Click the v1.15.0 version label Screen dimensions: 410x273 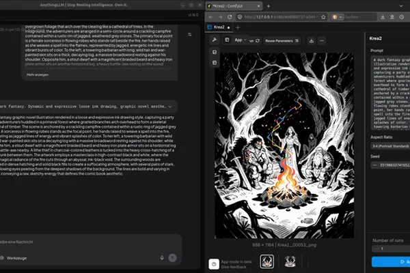(193, 15)
